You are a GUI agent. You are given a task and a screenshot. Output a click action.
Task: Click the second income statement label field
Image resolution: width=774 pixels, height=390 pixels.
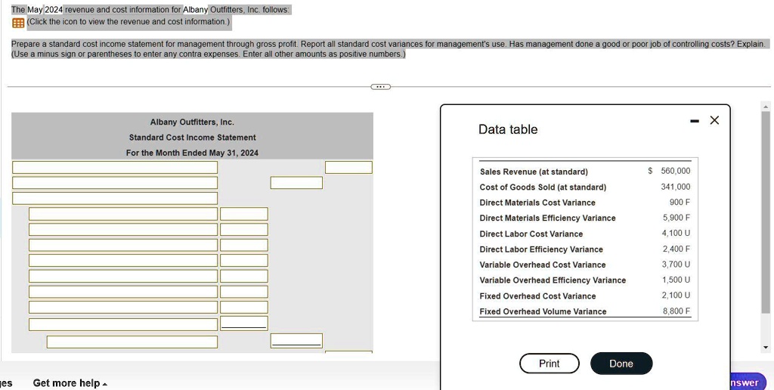click(115, 183)
